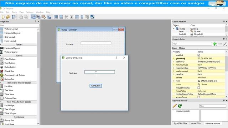Open the Settings menu
The height and width of the screenshot is (128, 228).
click(x=30, y=12)
